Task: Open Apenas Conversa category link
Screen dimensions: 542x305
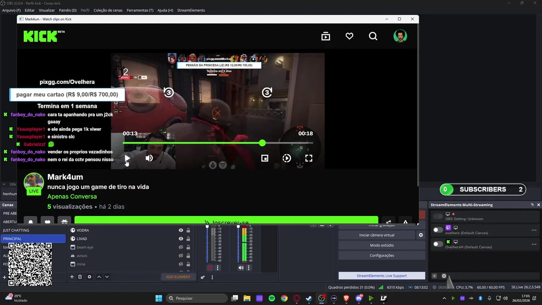Action: (72, 197)
